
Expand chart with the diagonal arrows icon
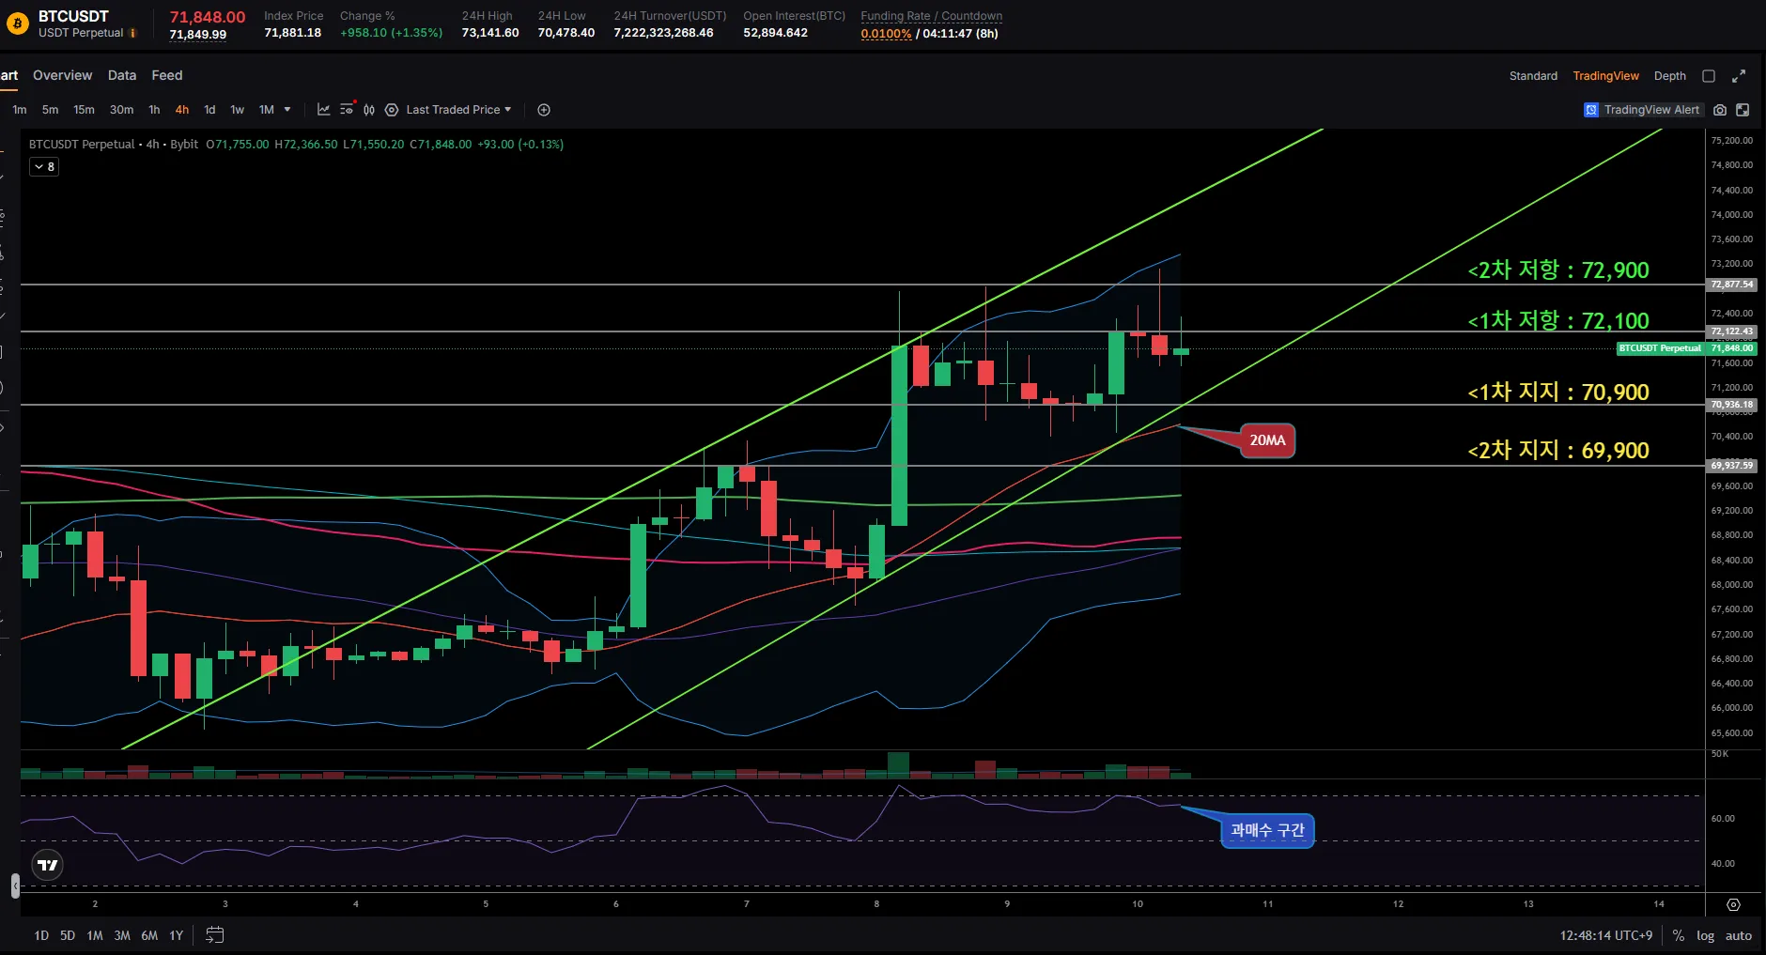coord(1739,76)
